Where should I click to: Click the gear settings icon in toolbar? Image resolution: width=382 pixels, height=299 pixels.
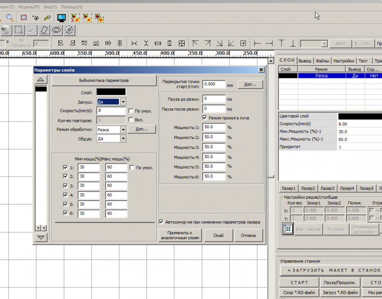69,30
